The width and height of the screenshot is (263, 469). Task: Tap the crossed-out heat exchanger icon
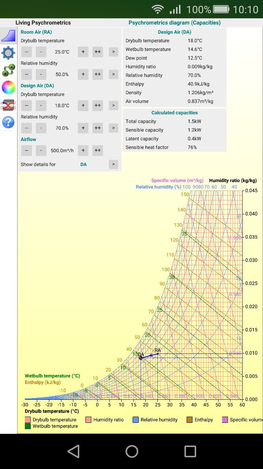tap(8, 105)
